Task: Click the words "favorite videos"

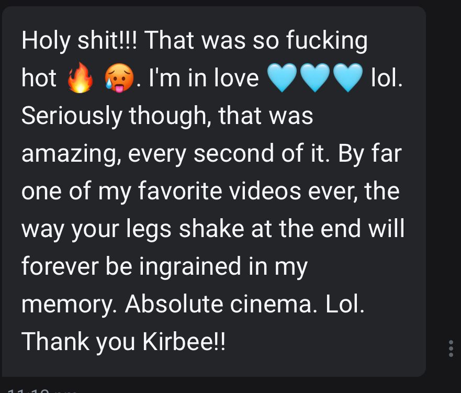Action: (219, 191)
